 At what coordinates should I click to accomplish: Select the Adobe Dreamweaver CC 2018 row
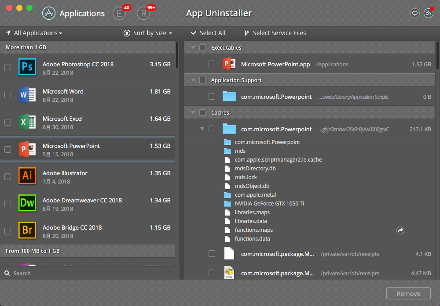[87, 204]
